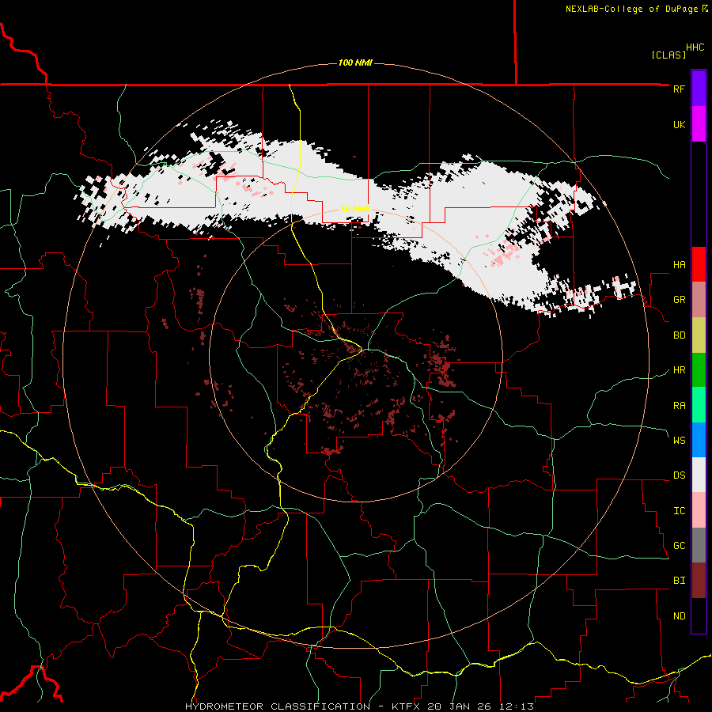Click the WS legend label
The image size is (712, 712).
(x=679, y=440)
